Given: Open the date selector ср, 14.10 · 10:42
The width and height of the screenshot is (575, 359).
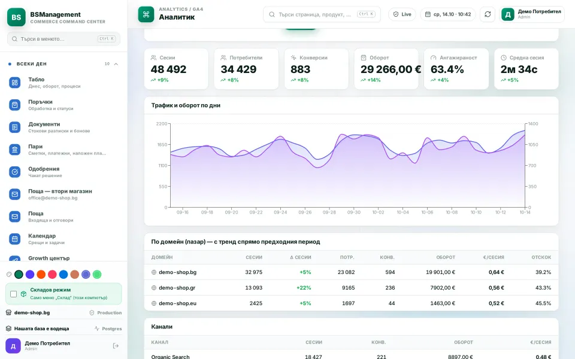Looking at the screenshot, I should [x=448, y=14].
